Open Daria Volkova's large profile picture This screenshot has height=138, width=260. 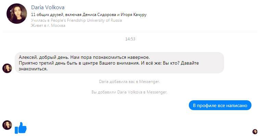click(x=17, y=14)
